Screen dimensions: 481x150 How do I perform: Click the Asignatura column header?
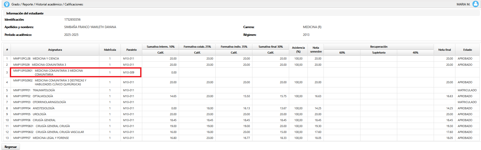[55, 50]
